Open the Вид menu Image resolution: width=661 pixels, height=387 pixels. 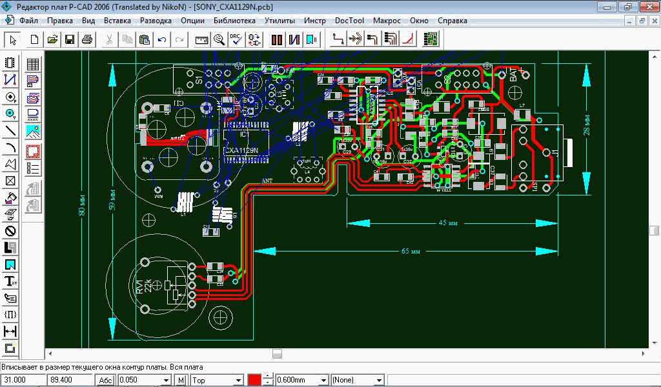[x=88, y=21]
